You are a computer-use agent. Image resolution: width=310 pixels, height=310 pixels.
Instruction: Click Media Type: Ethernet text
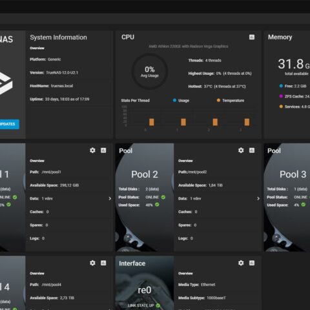[197, 285]
